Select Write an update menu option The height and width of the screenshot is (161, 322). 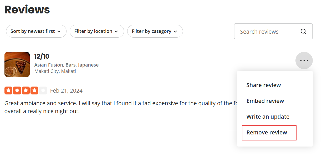tap(268, 117)
